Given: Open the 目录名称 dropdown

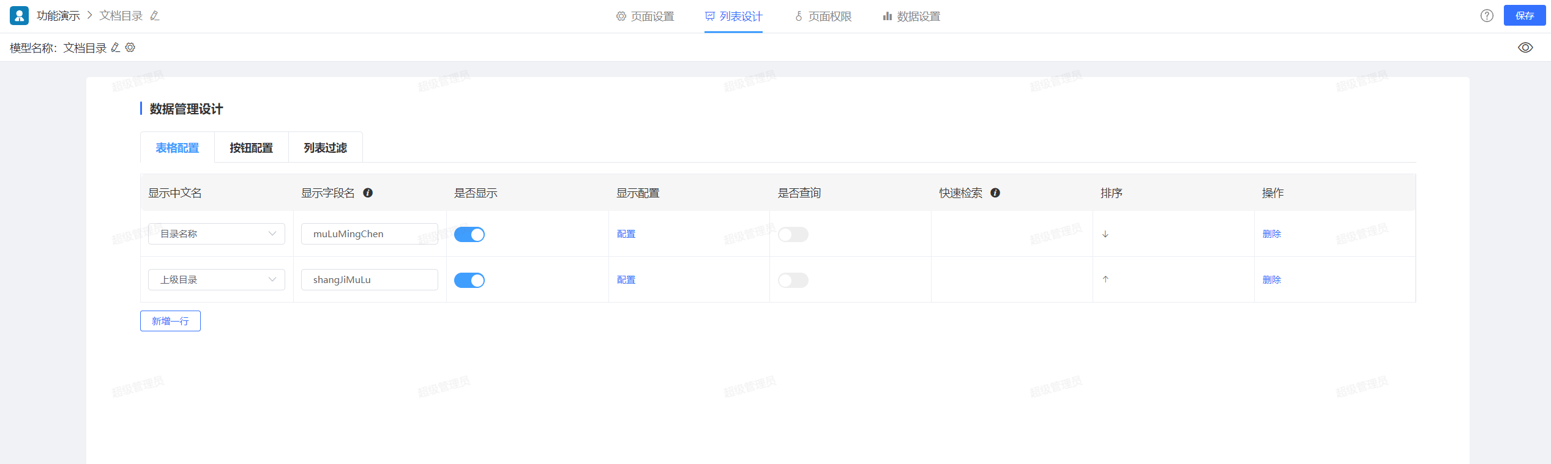Looking at the screenshot, I should [x=217, y=234].
